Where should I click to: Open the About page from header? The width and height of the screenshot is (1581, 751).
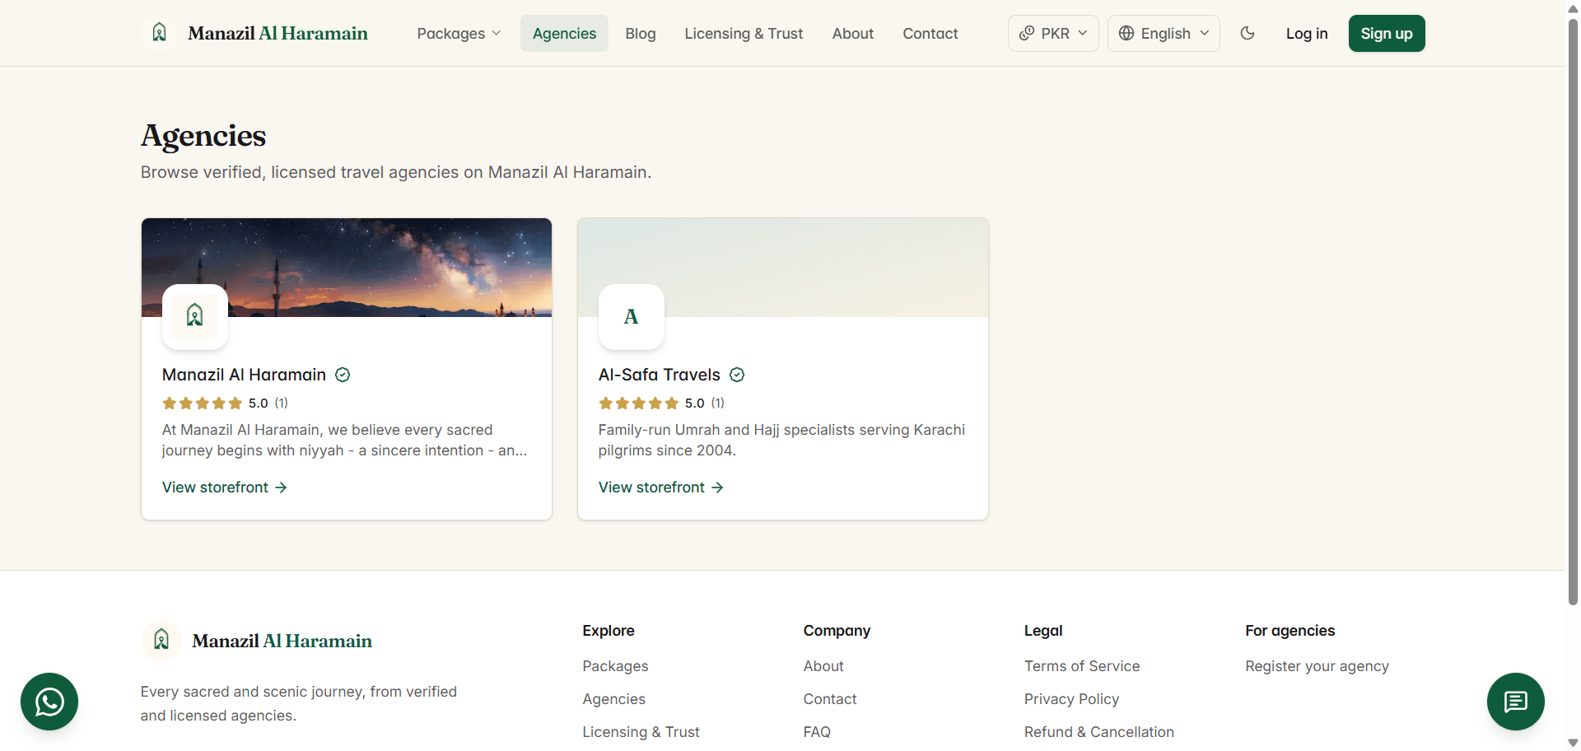point(853,33)
